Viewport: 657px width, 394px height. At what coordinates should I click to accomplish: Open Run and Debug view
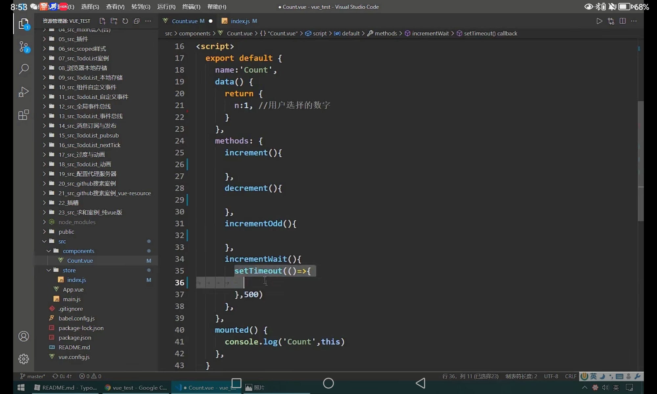[24, 92]
